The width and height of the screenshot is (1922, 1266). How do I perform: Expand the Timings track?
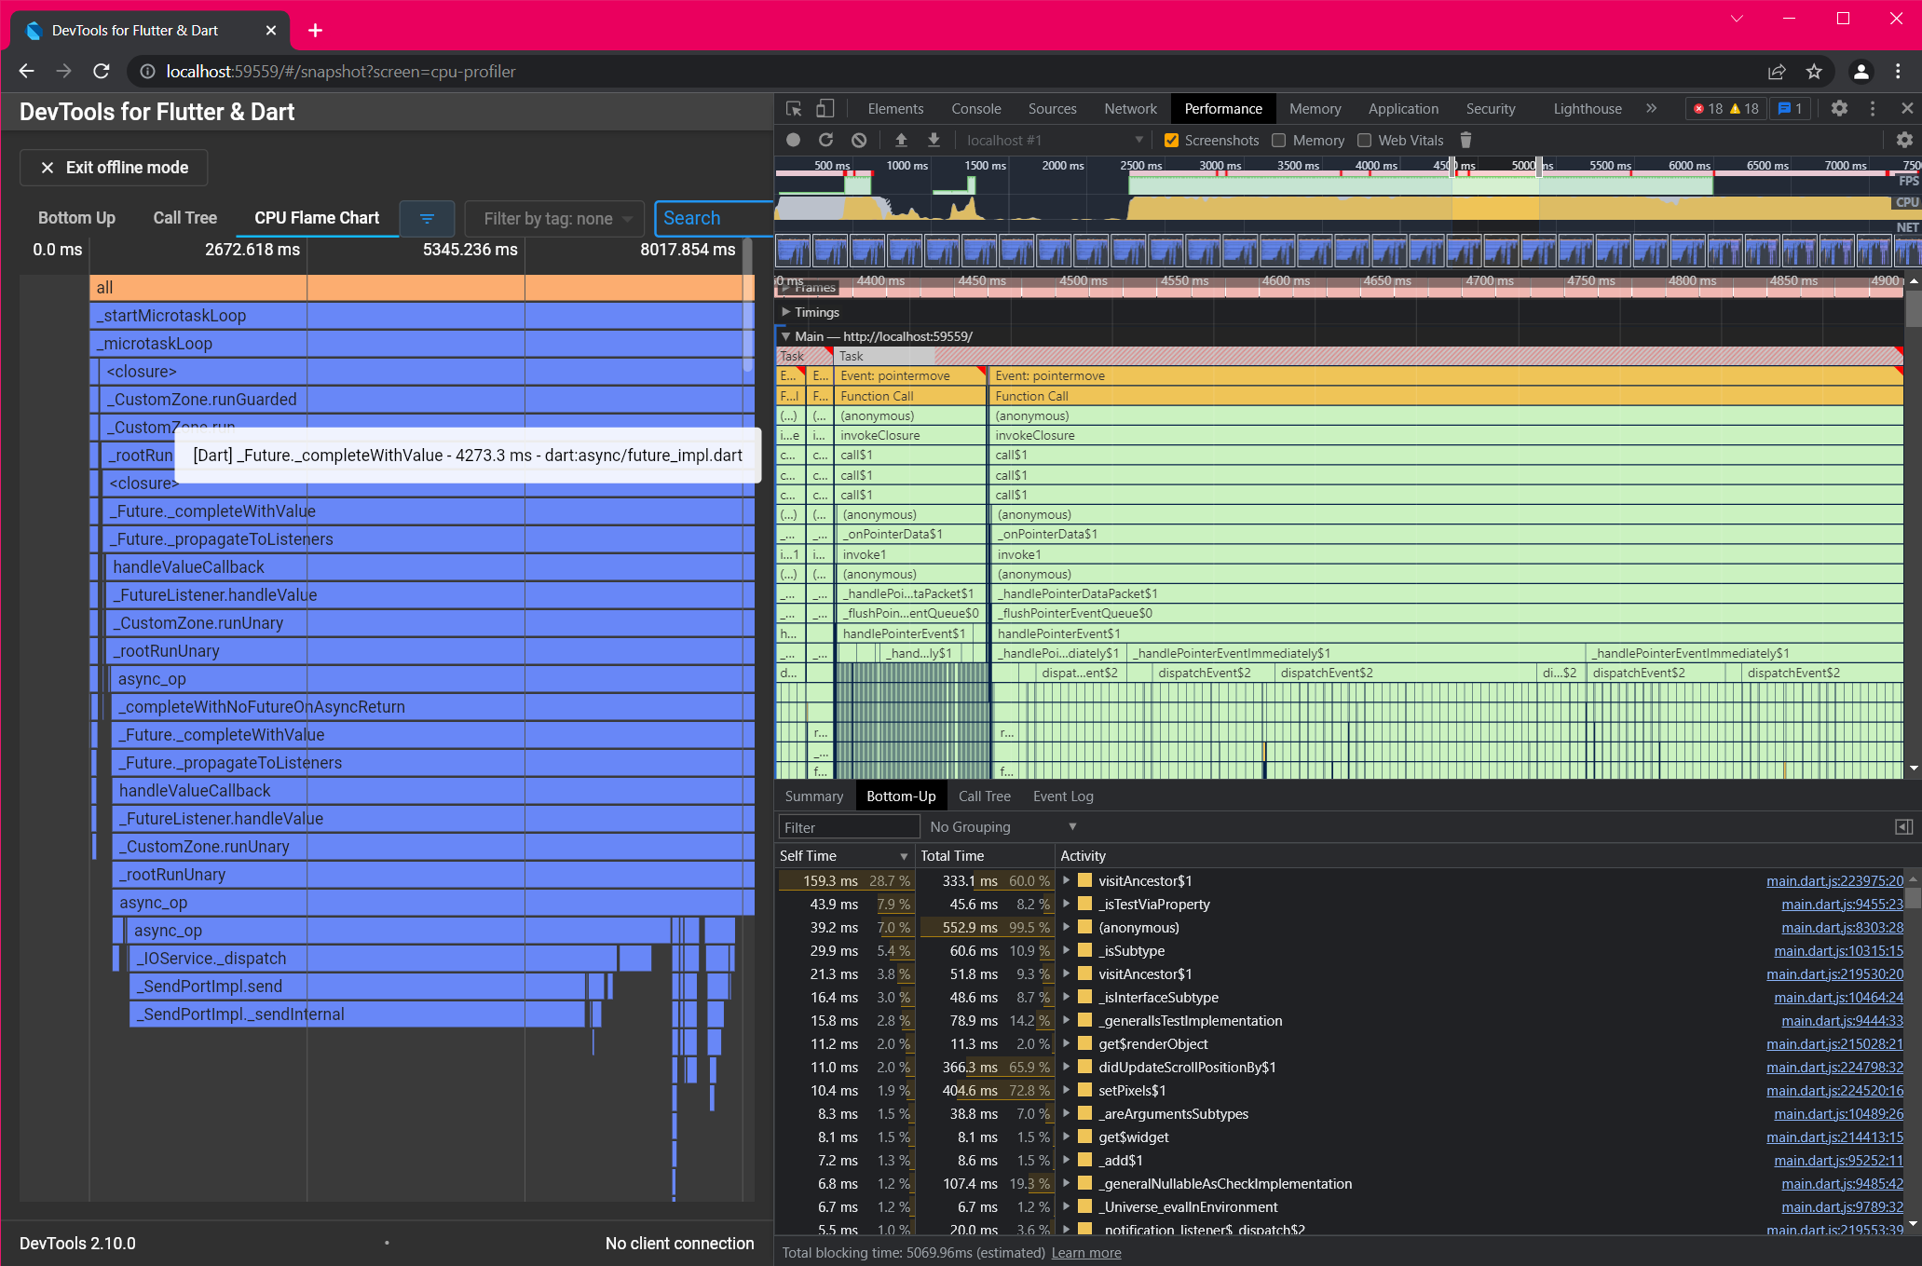click(786, 312)
